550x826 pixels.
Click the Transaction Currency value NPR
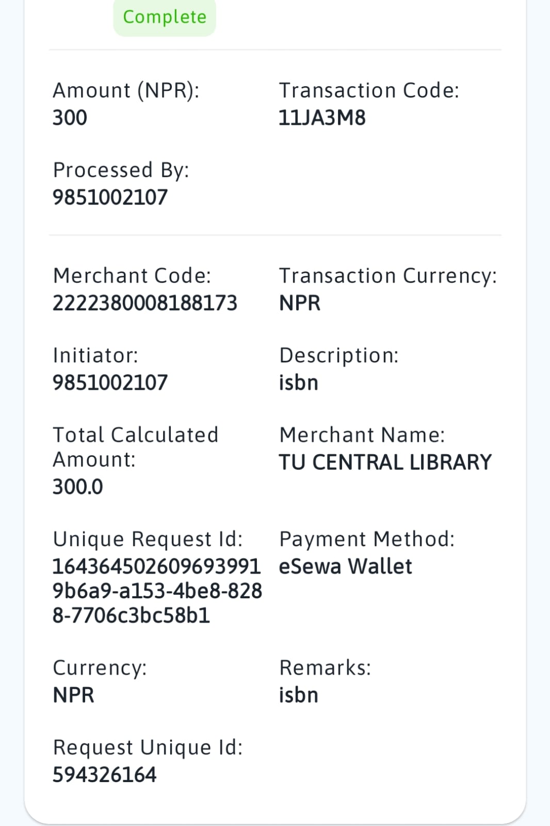pos(300,303)
